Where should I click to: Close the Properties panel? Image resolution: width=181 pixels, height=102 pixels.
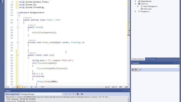pos(178,63)
